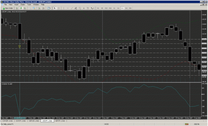Open the Insert menu
This screenshot has width=208, height=126.
pyautogui.click(x=16, y=5)
